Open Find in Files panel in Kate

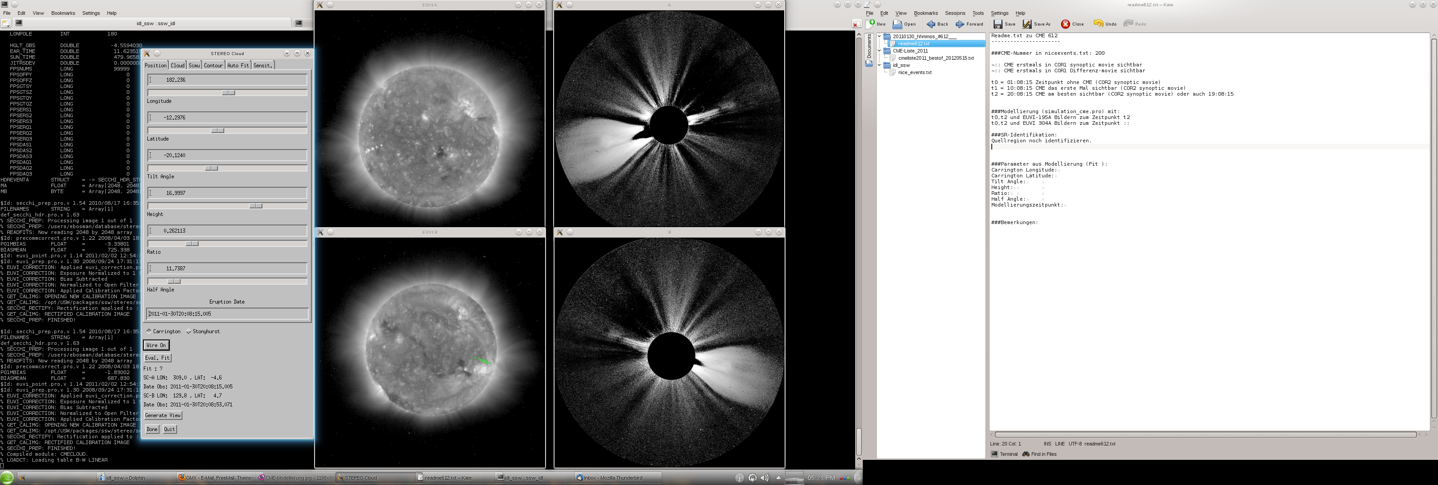pos(1039,454)
